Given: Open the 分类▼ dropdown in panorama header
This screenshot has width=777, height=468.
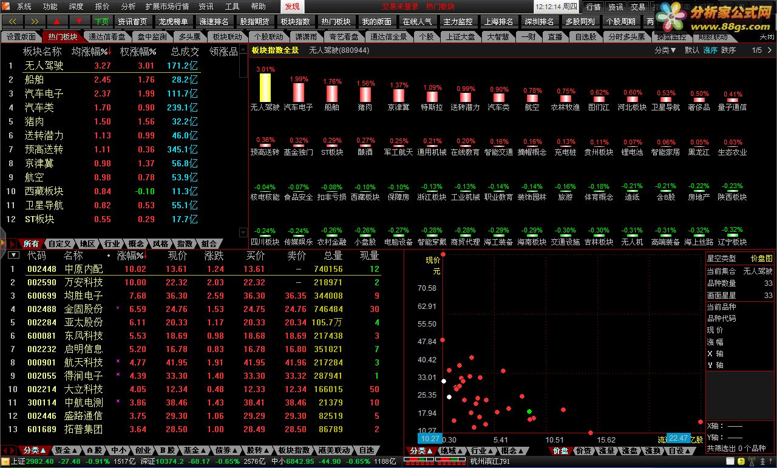Looking at the screenshot, I should (x=665, y=50).
